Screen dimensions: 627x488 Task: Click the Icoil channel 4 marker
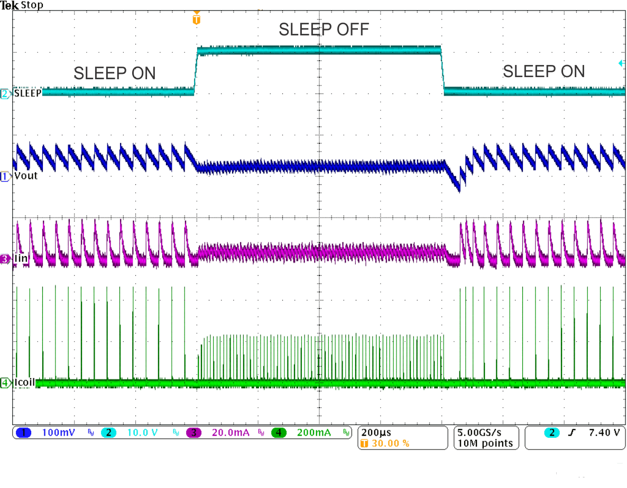tap(4, 383)
